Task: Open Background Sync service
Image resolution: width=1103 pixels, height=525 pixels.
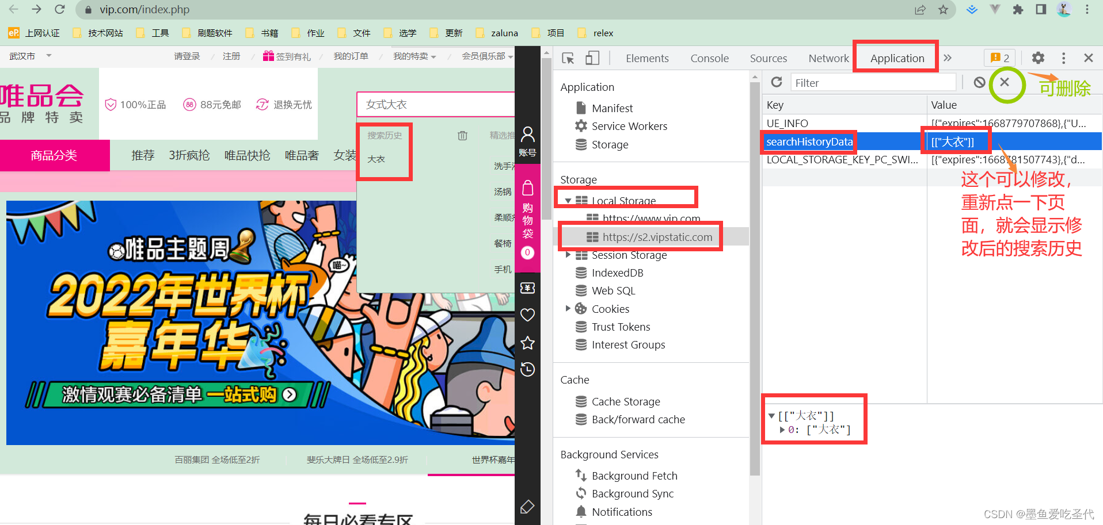Action: click(x=632, y=493)
